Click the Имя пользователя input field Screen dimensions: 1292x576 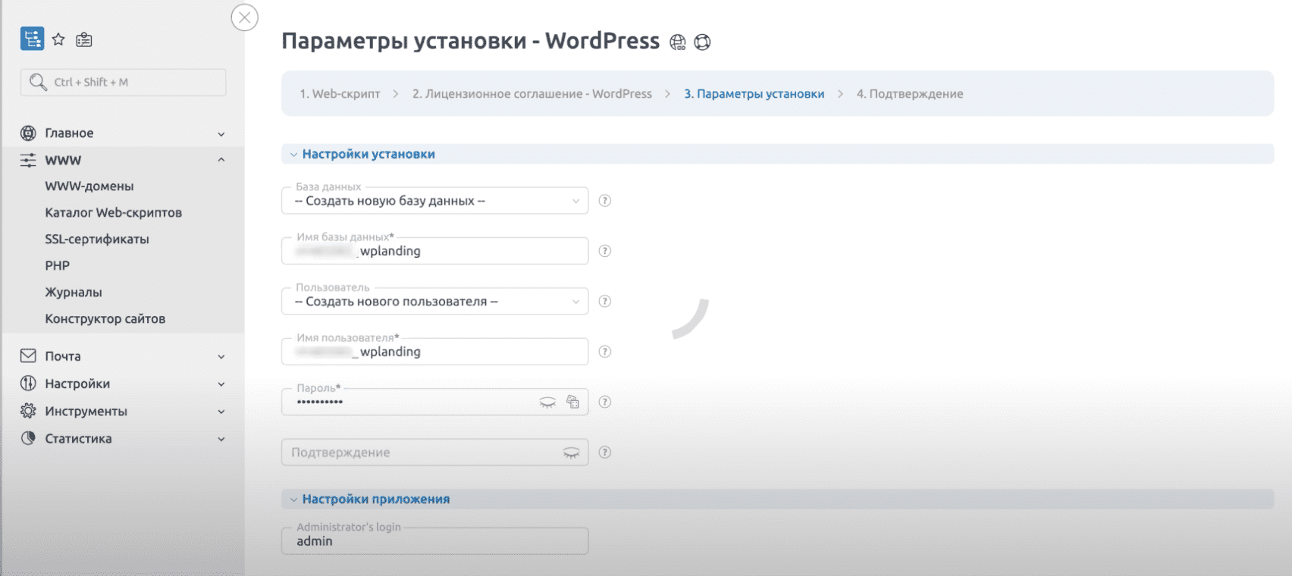tap(434, 352)
